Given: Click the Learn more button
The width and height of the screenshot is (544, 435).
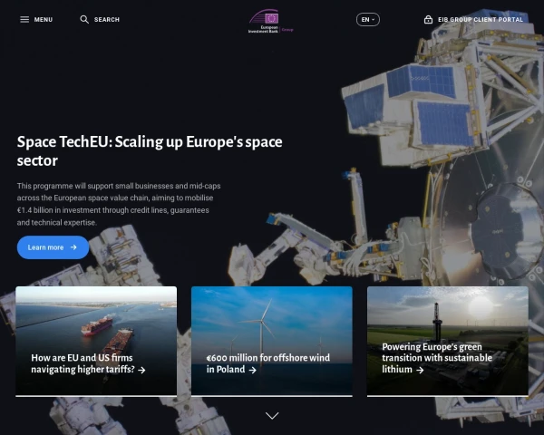Looking at the screenshot, I should [x=53, y=247].
